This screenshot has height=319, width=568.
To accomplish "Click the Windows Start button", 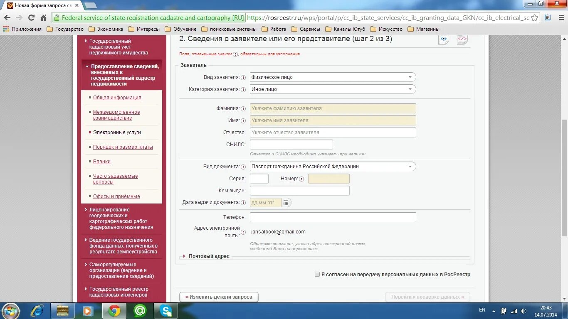I will (x=10, y=311).
